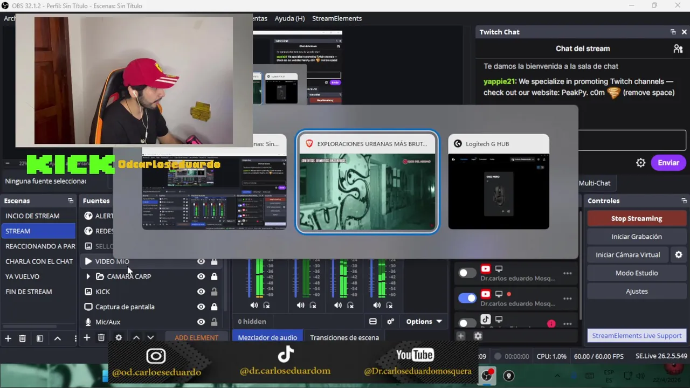
Task: Hide the Mic/Aux source
Action: click(201, 322)
